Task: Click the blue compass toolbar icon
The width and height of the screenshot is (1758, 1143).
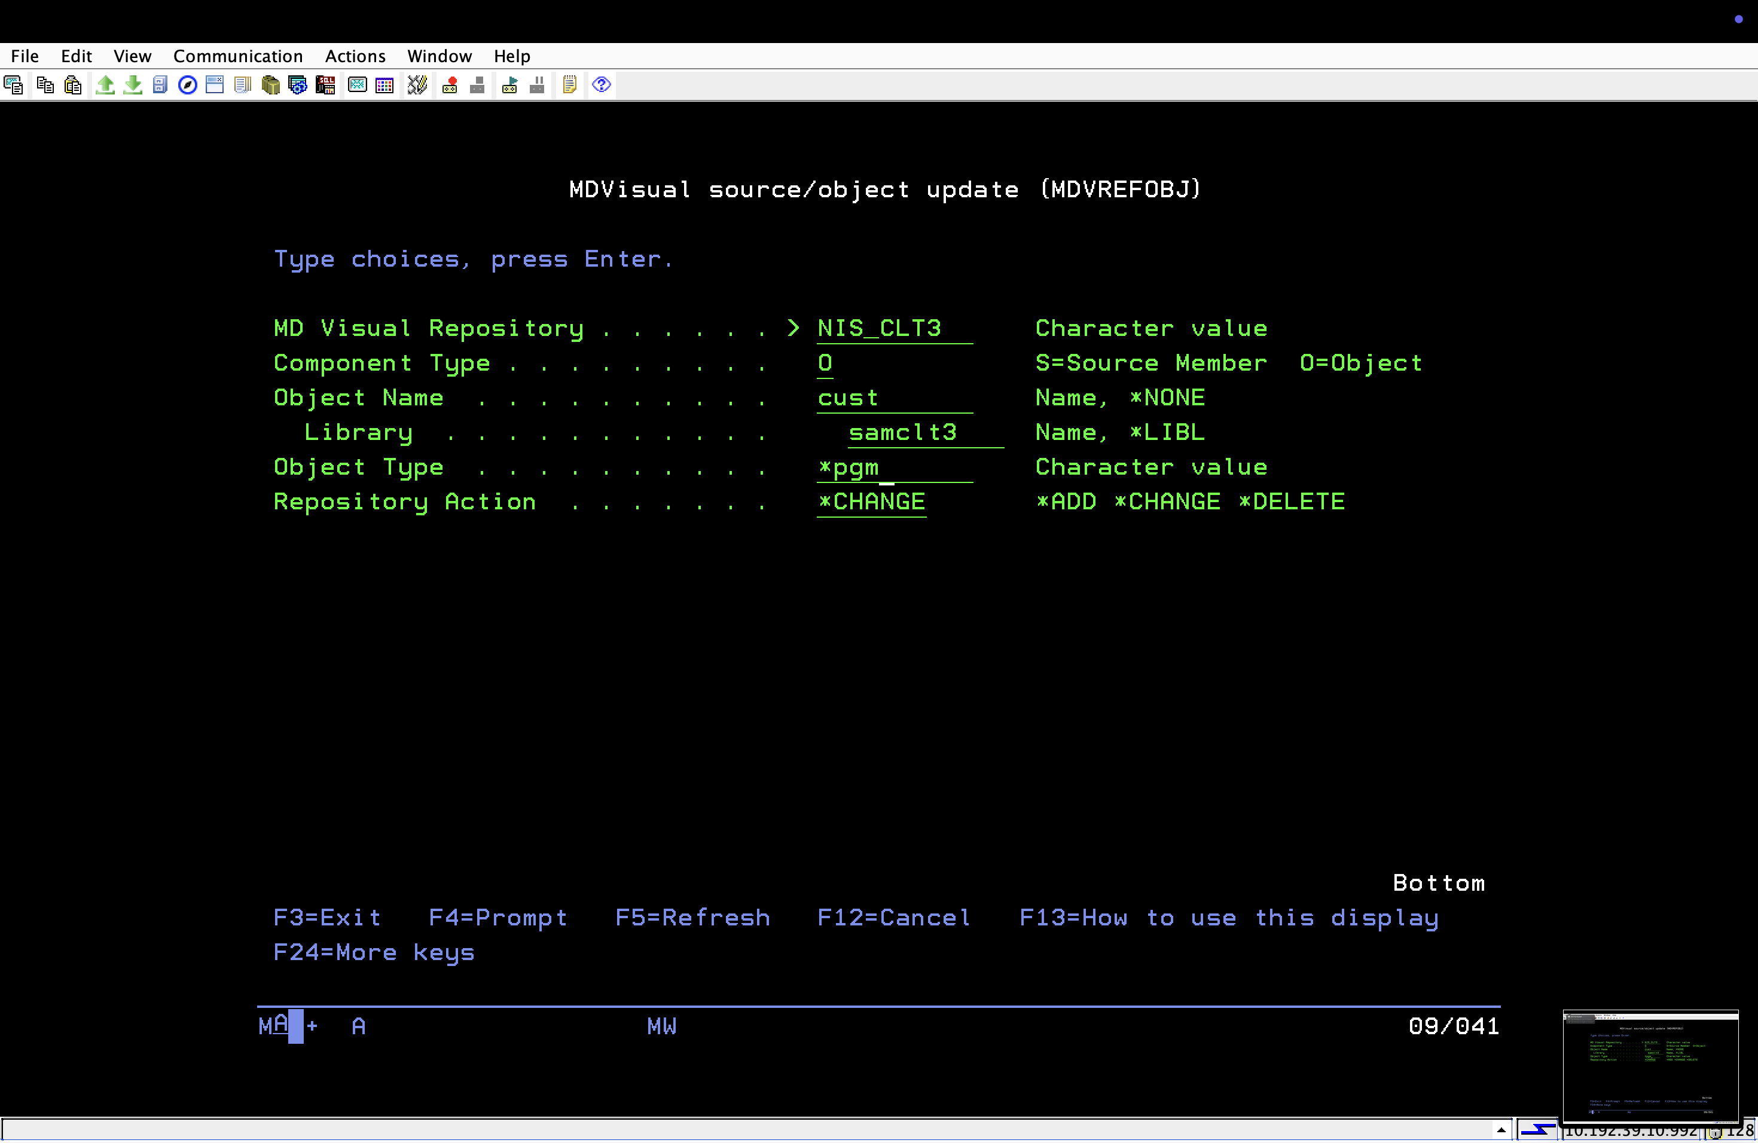Action: pyautogui.click(x=188, y=85)
